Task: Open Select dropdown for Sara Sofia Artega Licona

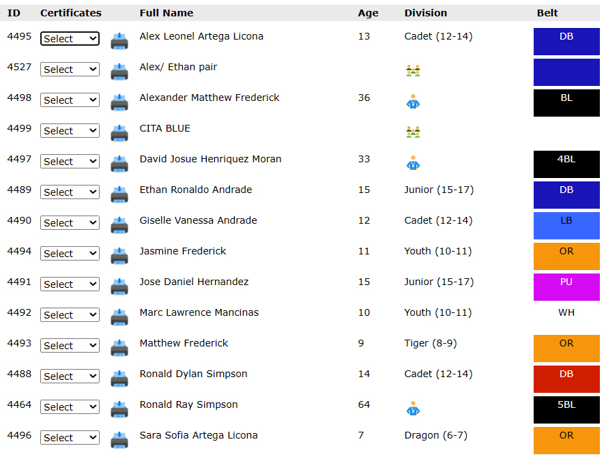Action: tap(70, 438)
